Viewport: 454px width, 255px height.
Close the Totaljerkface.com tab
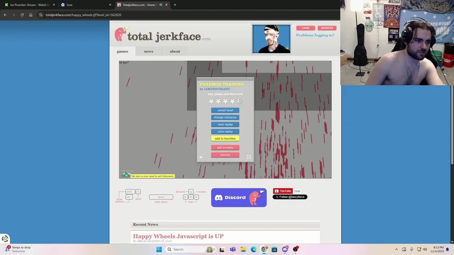166,5
